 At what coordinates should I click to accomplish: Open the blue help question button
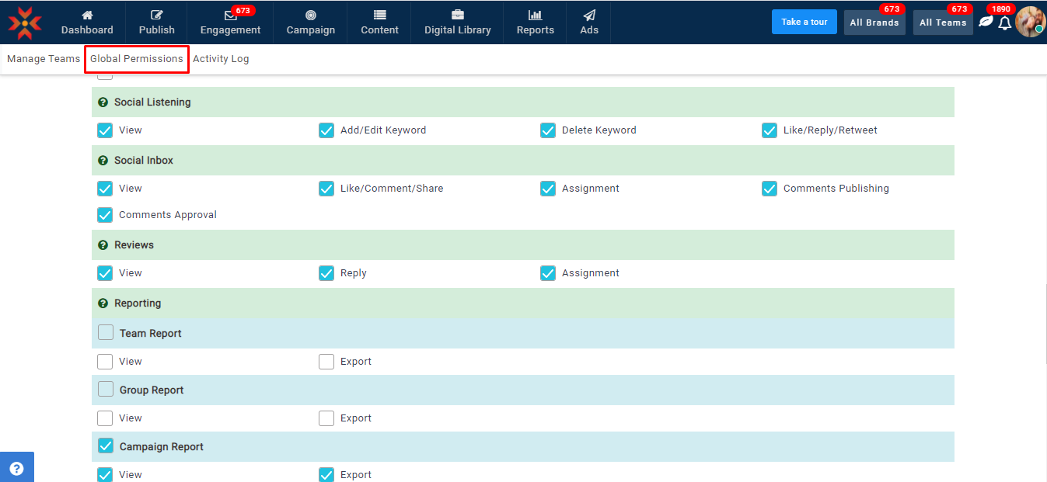coord(16,468)
